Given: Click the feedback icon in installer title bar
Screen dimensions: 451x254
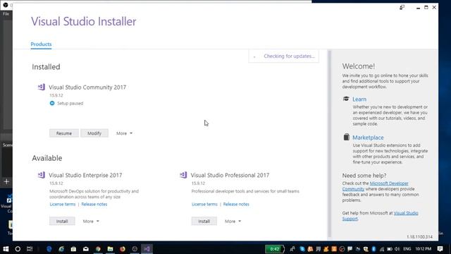Looking at the screenshot, I should [402, 7].
